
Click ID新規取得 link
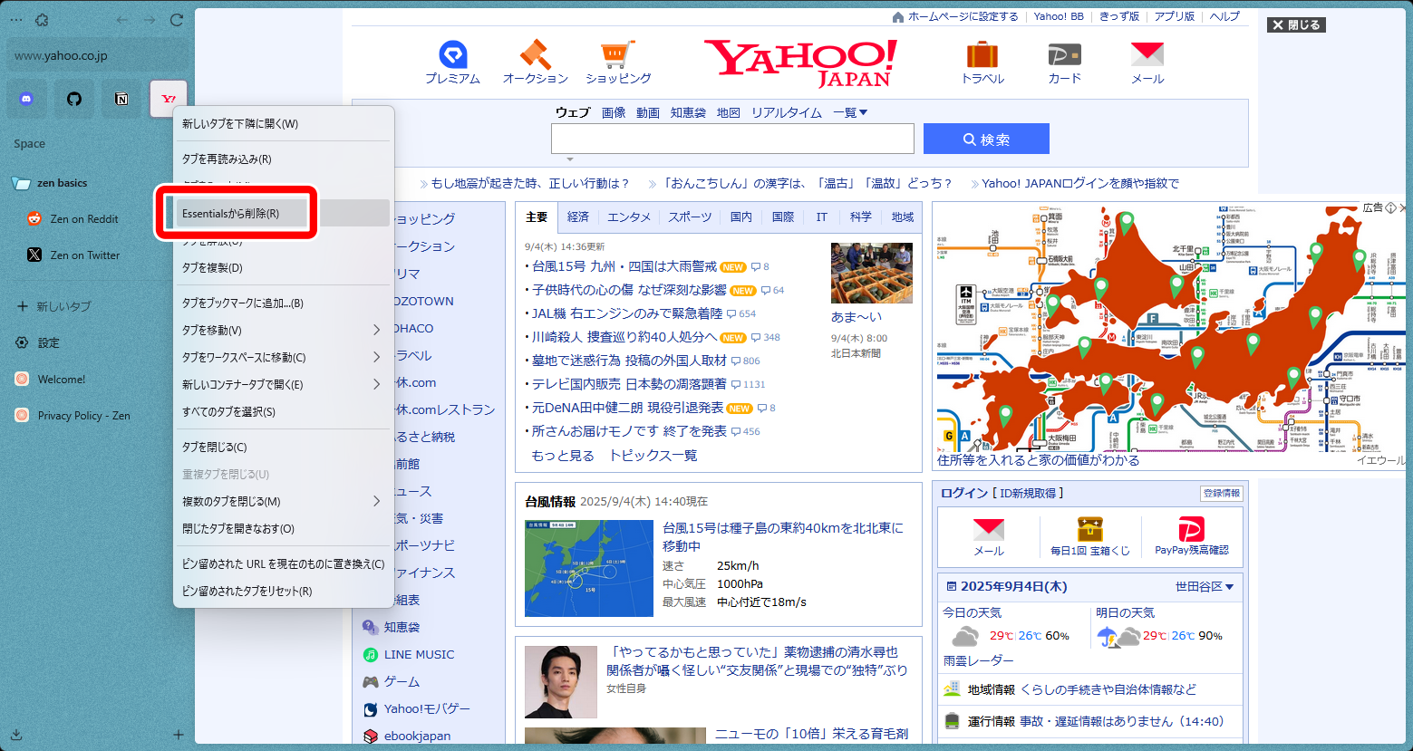[x=1029, y=493]
